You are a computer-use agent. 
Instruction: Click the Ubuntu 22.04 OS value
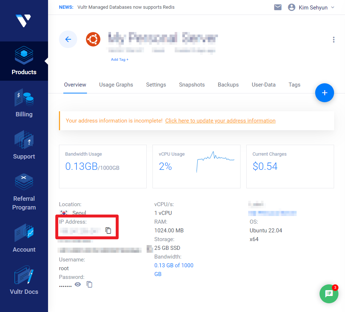click(x=266, y=231)
